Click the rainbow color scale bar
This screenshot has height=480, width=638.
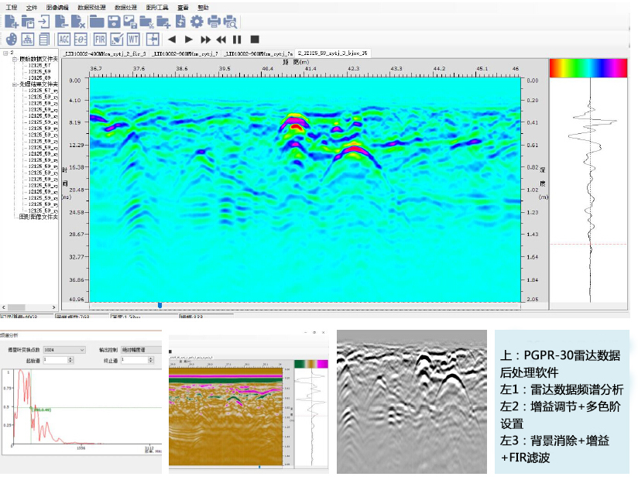pyautogui.click(x=588, y=68)
